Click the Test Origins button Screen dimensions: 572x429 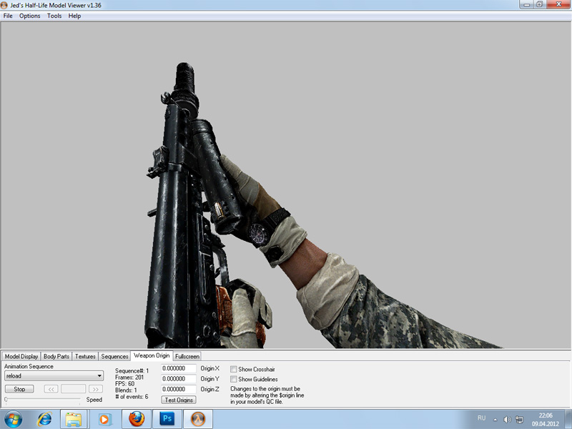click(179, 400)
